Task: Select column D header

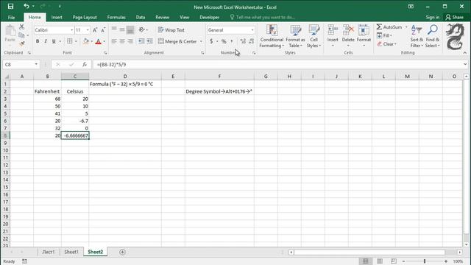Action: (125, 77)
